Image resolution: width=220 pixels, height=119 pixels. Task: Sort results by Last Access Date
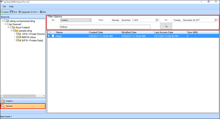[x=170, y=32]
